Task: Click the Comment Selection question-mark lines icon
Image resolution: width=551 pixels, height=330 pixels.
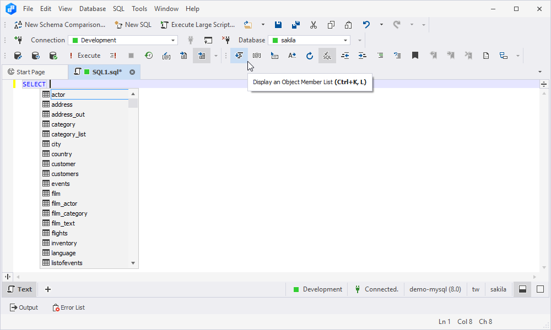Action: point(397,56)
